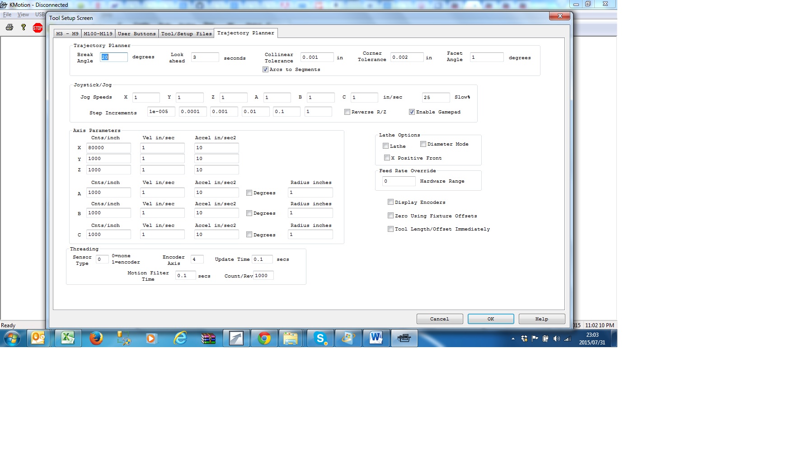Click the OK button

(491, 319)
